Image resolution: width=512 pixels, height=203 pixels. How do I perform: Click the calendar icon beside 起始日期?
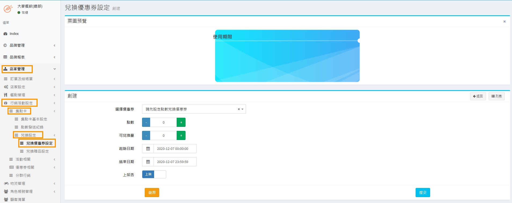pos(148,149)
